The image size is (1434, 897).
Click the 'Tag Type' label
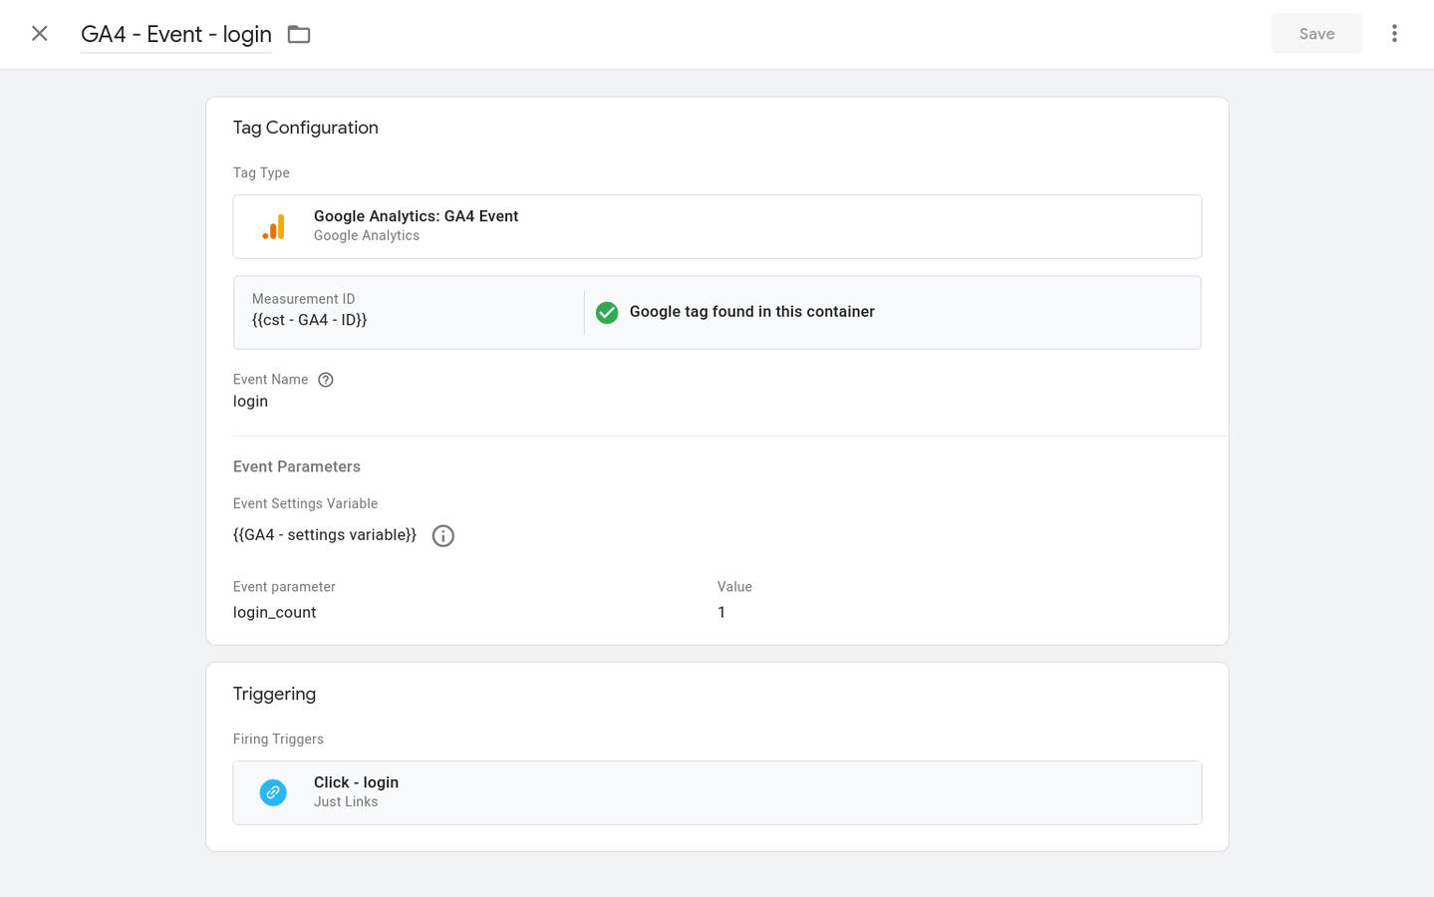click(261, 173)
